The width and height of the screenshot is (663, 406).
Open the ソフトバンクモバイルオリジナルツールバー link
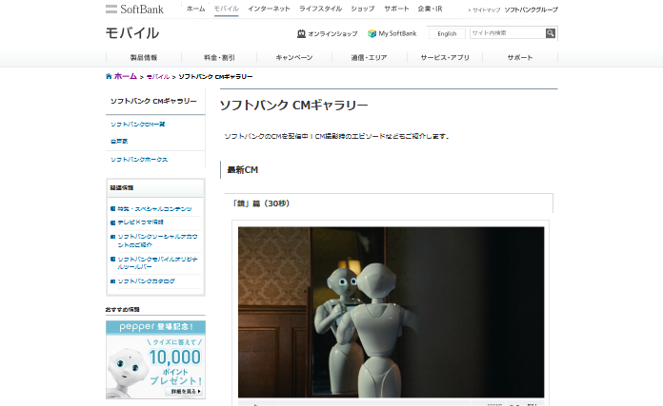tap(157, 263)
